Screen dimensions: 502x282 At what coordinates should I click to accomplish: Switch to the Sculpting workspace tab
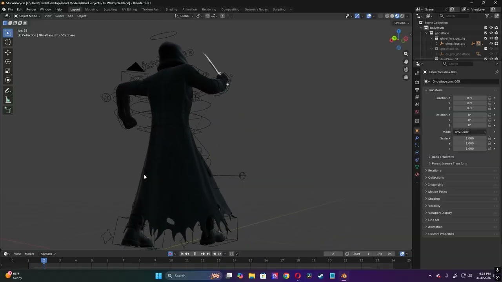(x=110, y=9)
